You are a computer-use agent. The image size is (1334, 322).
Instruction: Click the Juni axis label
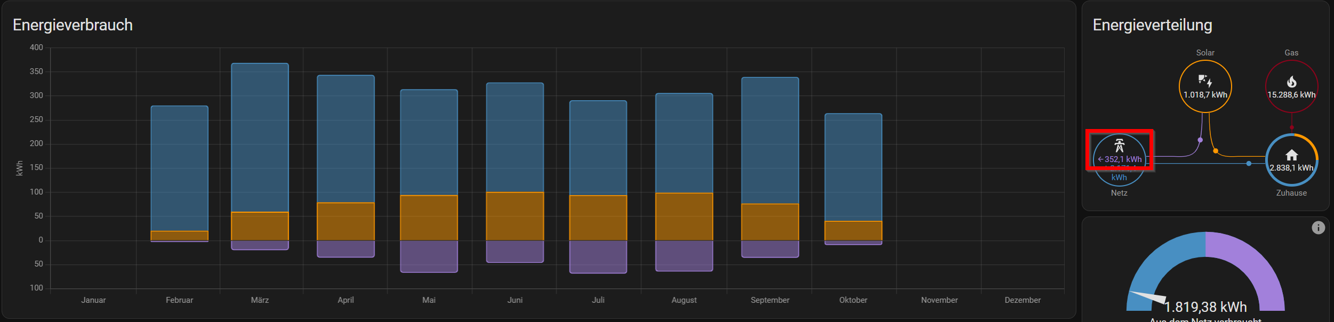point(515,300)
